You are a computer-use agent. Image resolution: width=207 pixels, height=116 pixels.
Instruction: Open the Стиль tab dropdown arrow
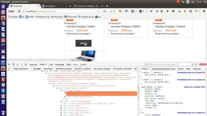coord(148,69)
